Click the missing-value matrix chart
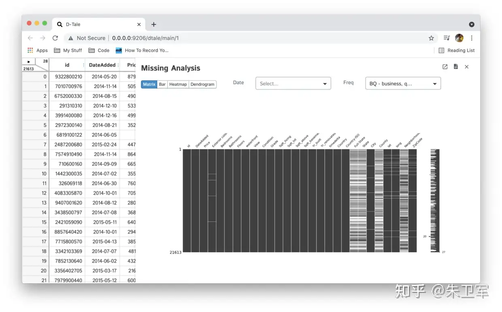This screenshot has width=502, height=312. coord(300,201)
